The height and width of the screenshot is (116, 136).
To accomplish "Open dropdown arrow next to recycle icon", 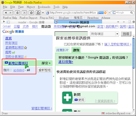I will (x=43, y=13).
